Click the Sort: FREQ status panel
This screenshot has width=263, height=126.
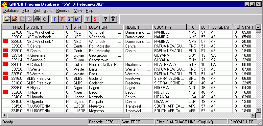tap(137, 122)
